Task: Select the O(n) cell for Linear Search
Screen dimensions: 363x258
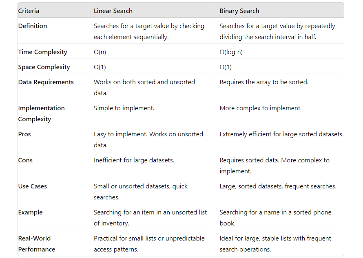Action: click(100, 52)
